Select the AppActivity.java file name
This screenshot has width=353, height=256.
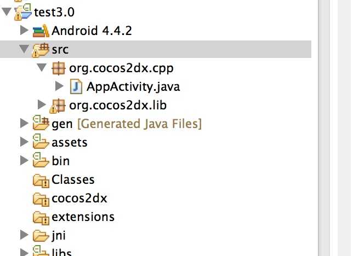tap(133, 86)
